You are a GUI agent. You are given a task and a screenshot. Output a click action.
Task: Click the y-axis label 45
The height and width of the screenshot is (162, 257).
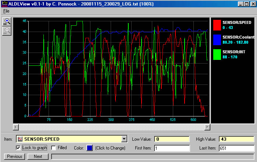[24, 21]
